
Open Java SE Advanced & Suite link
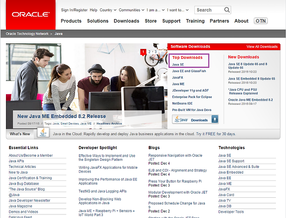coord(239,167)
